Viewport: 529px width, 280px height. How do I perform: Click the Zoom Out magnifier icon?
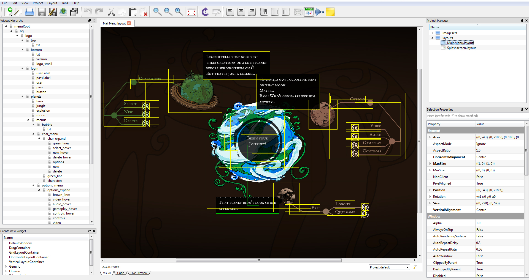[x=168, y=12]
